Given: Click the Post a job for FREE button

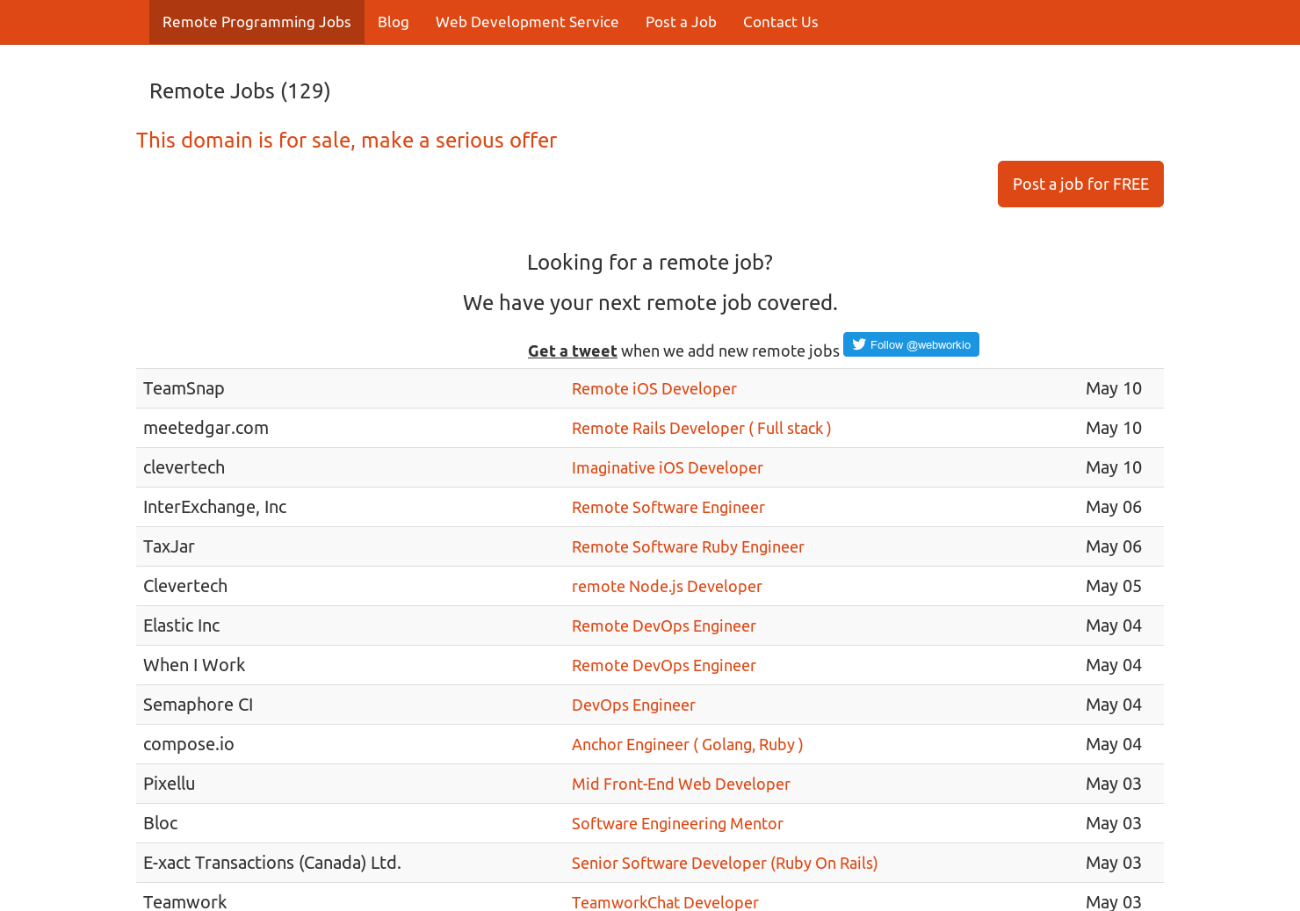Looking at the screenshot, I should [1080, 184].
